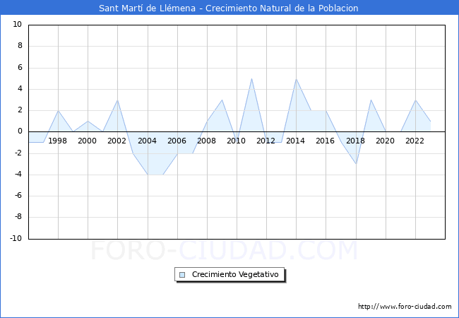Click the x-axis label 2018

point(355,141)
